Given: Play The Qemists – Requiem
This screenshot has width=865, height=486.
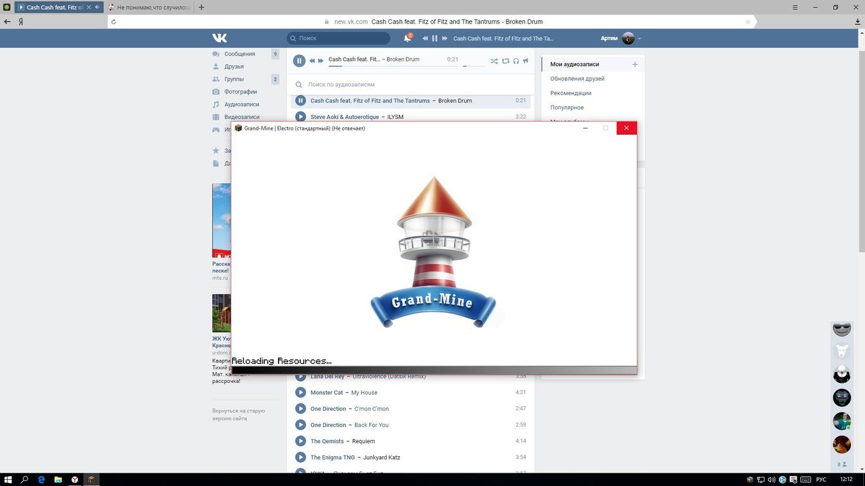Looking at the screenshot, I should [x=301, y=441].
